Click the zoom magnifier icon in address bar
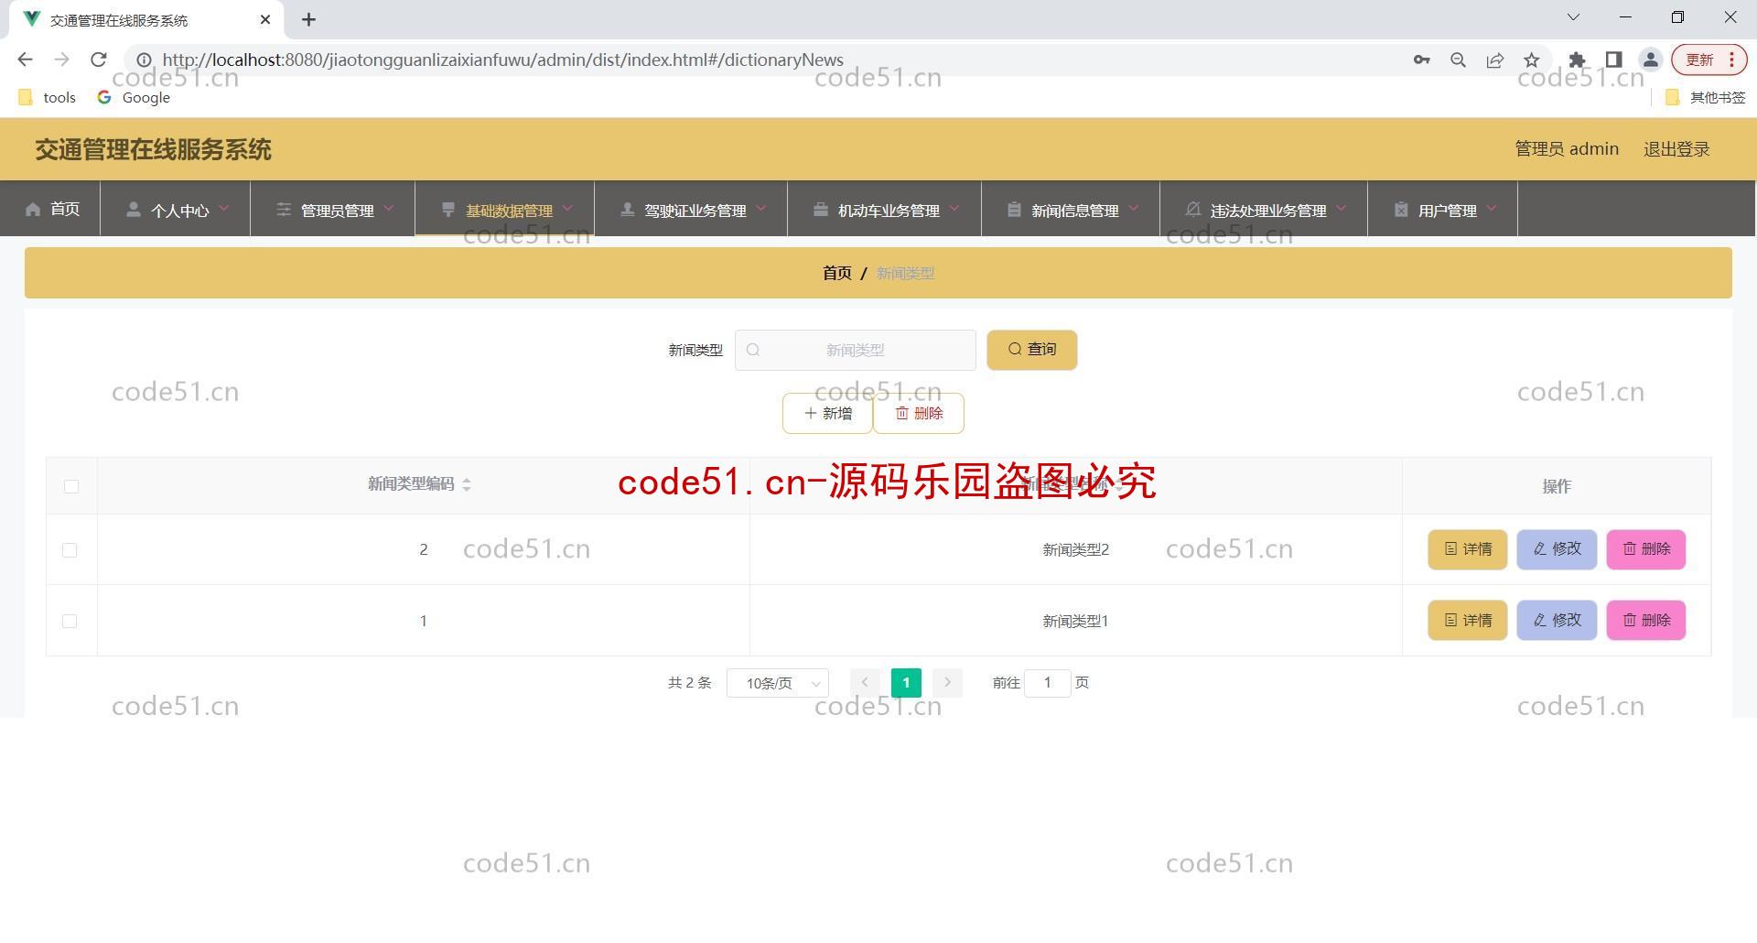Screen dimensions: 1757x943 click(1459, 60)
